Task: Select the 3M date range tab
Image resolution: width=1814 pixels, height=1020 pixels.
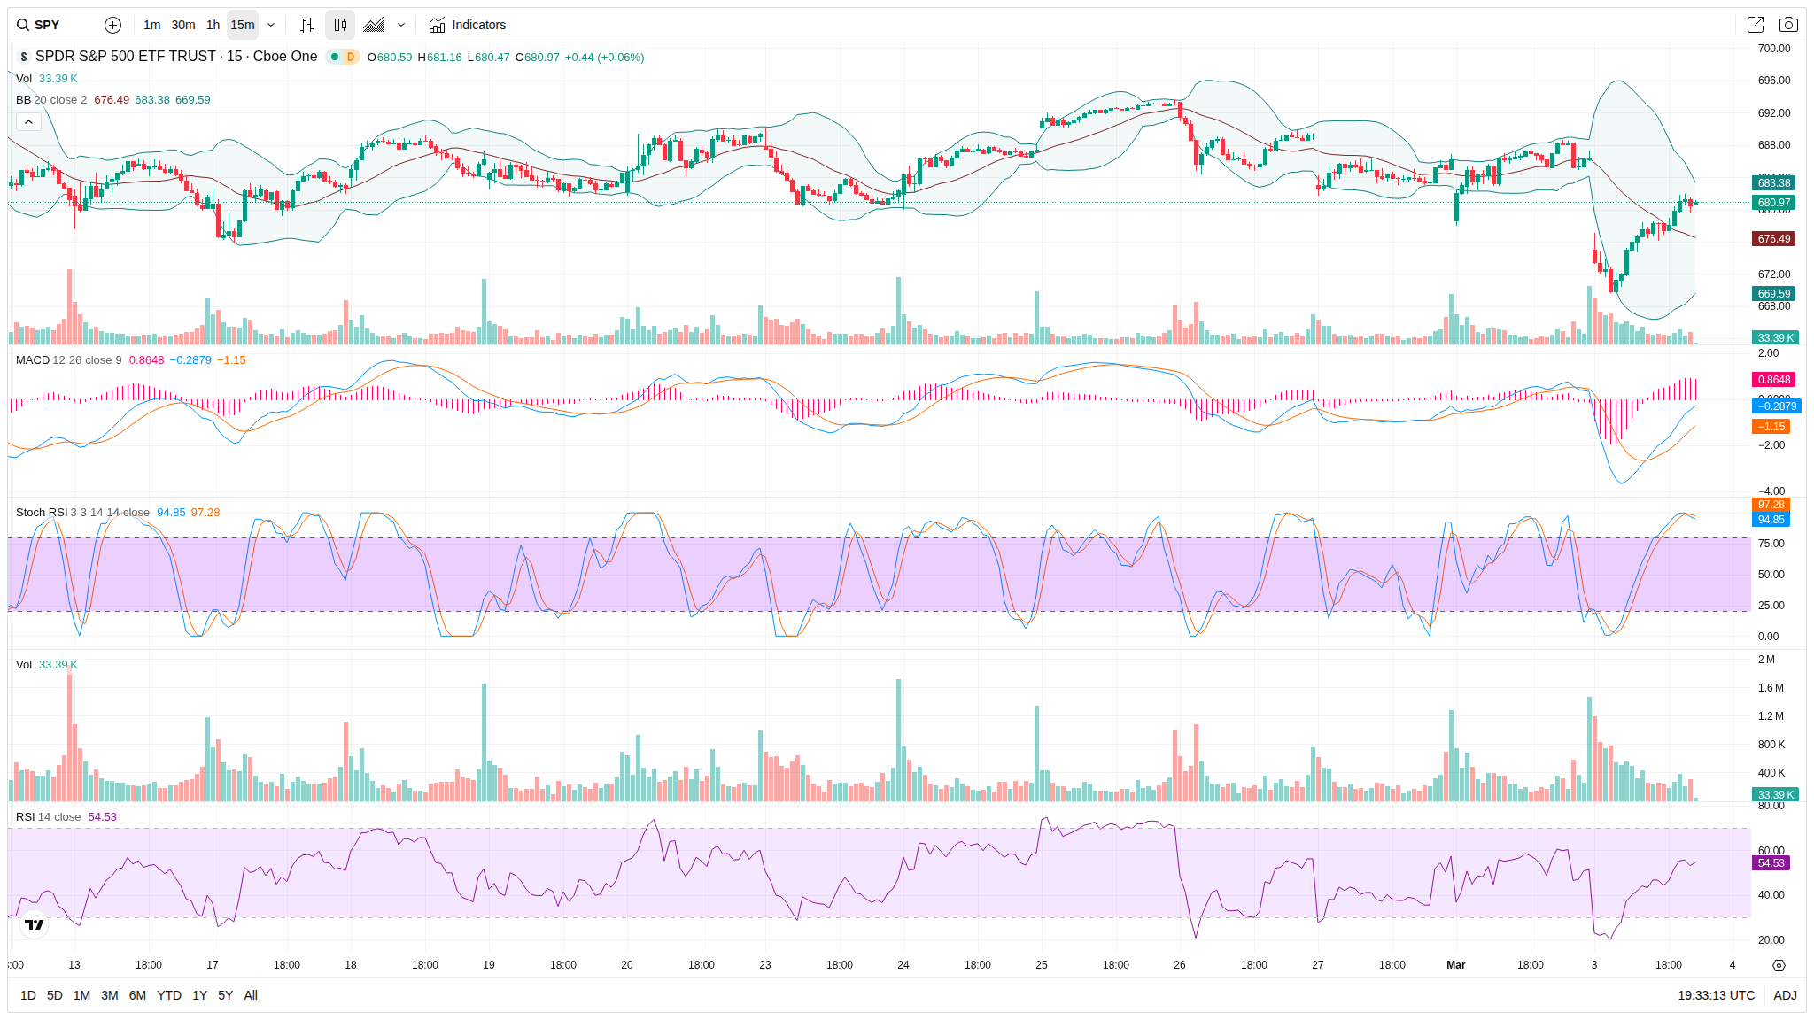Action: click(x=109, y=995)
